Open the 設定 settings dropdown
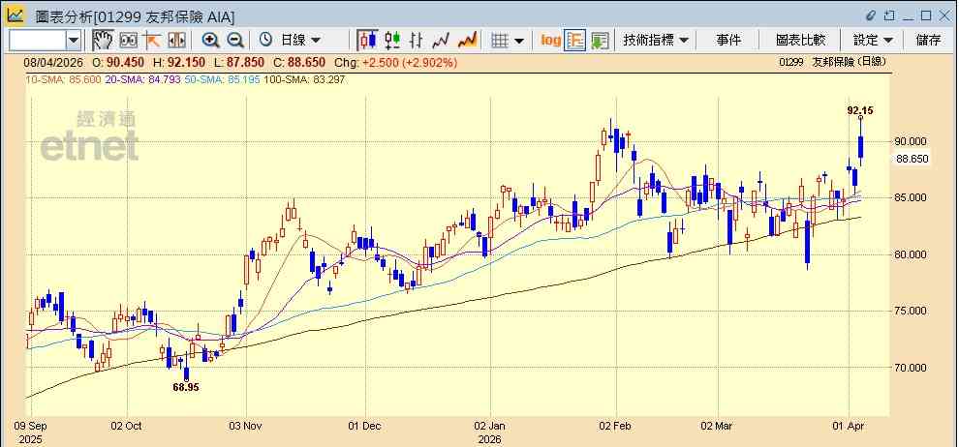959x447 pixels. pos(873,41)
